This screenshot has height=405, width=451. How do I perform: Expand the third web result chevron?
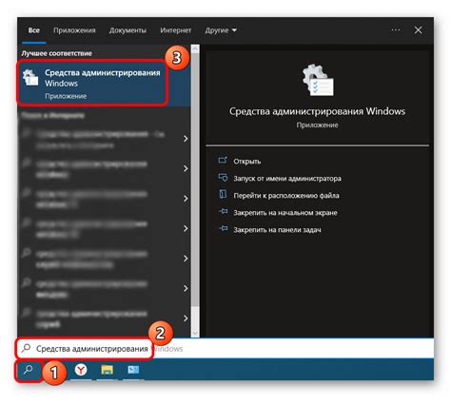click(186, 199)
